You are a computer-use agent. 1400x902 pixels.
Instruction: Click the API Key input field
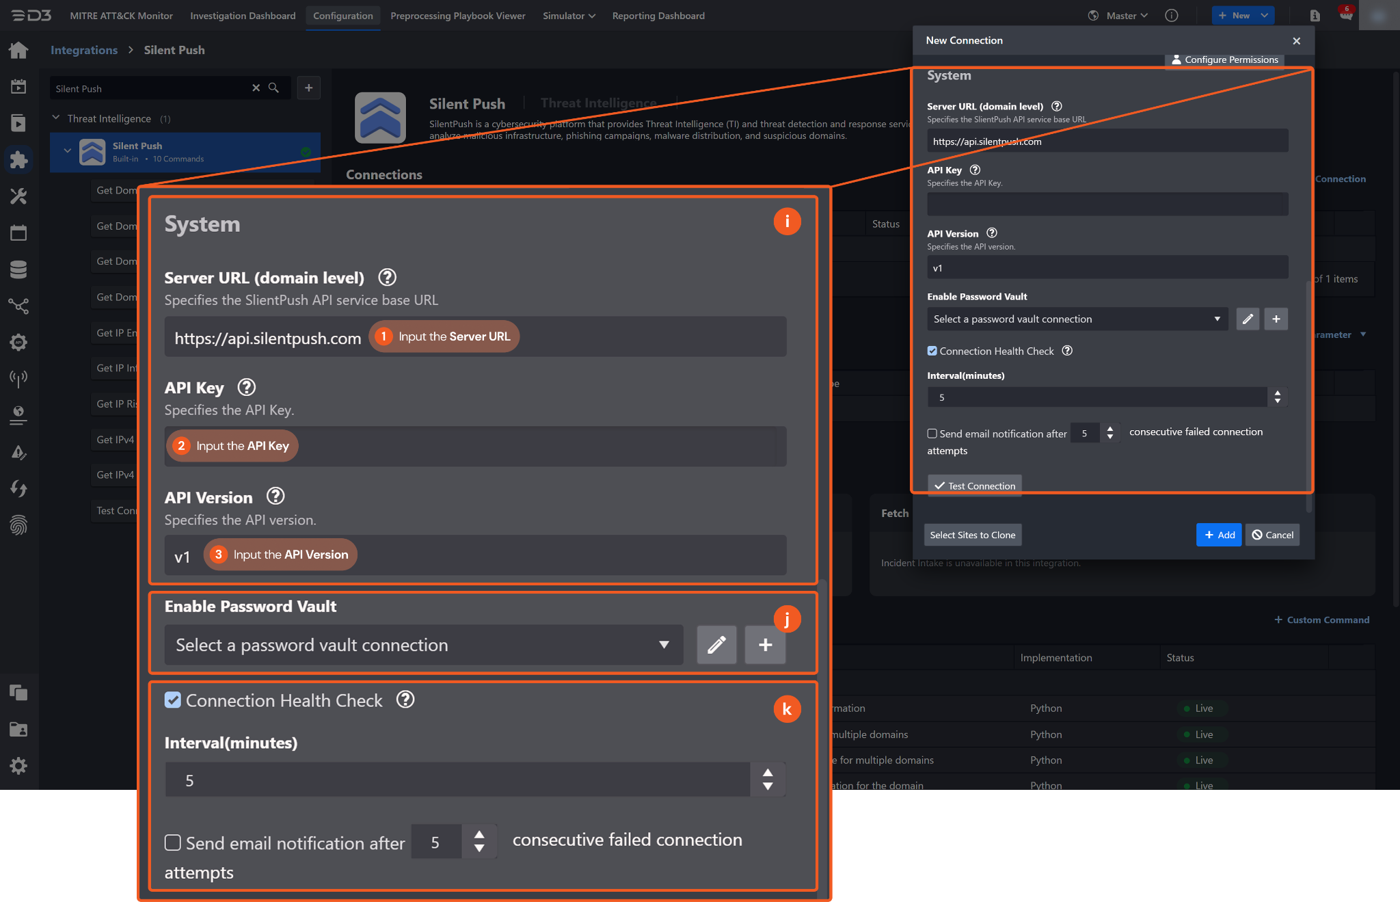click(x=1107, y=204)
